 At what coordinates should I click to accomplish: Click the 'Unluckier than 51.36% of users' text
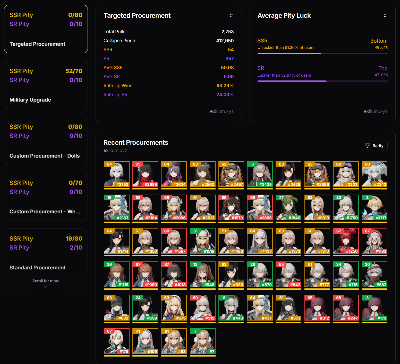(x=286, y=48)
